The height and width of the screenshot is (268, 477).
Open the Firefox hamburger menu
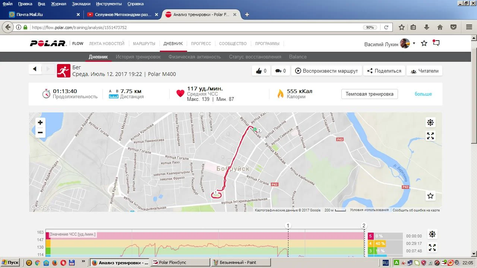pos(469,27)
